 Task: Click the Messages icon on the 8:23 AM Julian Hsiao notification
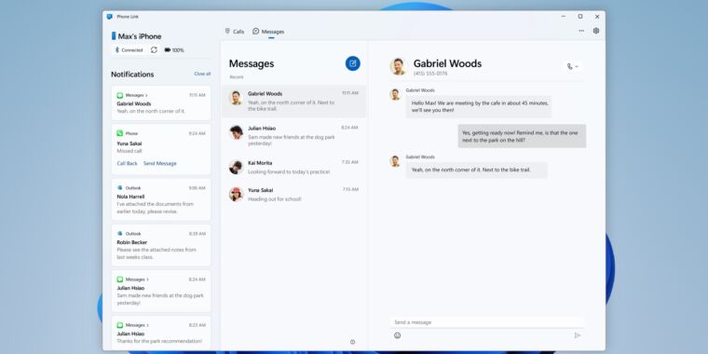[x=119, y=325]
